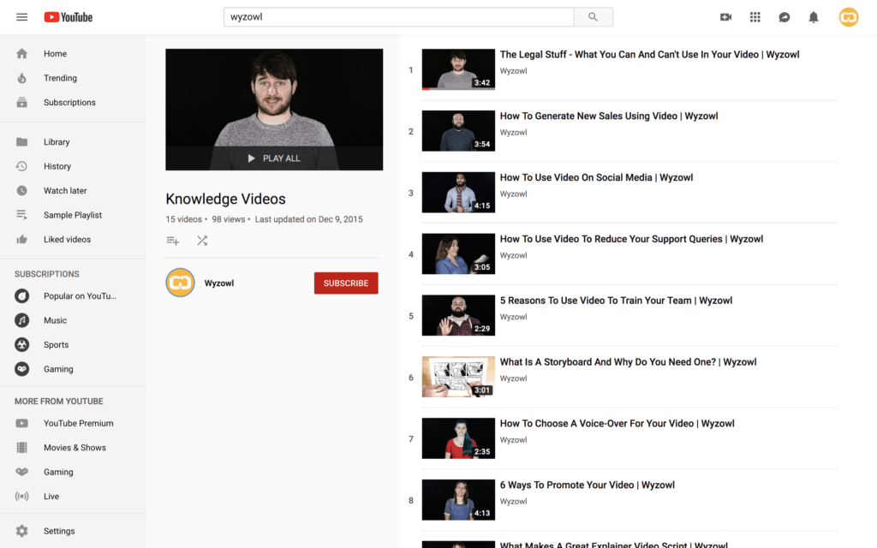Image resolution: width=877 pixels, height=548 pixels.
Task: Open Sample Playlist in the sidebar
Action: tap(74, 215)
